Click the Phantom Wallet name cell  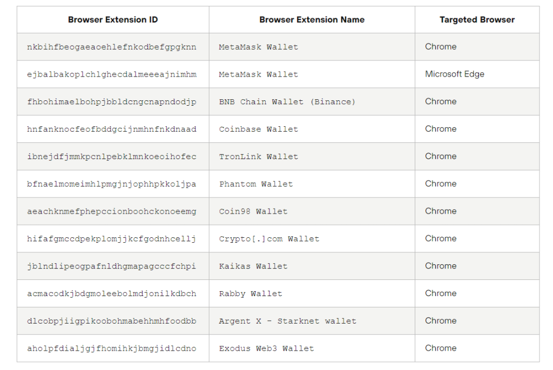(x=255, y=184)
